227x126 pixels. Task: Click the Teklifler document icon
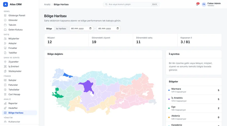coord(5,53)
